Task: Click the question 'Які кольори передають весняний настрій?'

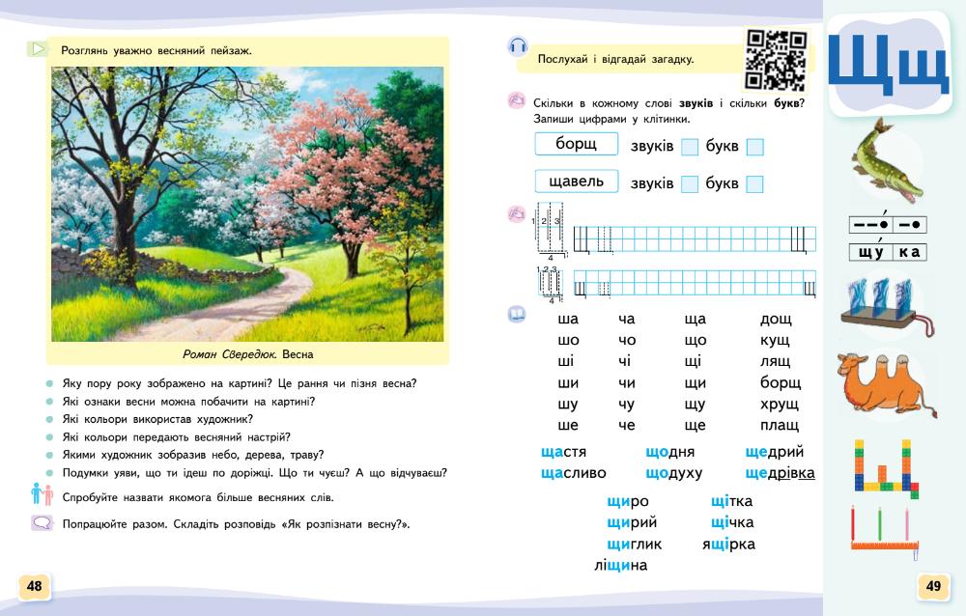Action: pos(176,437)
